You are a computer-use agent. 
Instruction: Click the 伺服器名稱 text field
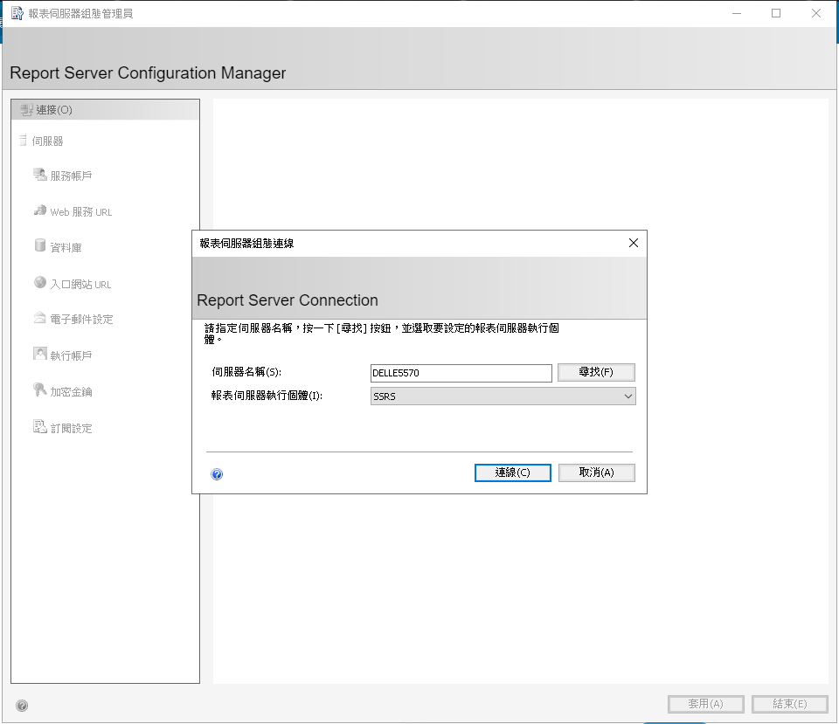(461, 373)
